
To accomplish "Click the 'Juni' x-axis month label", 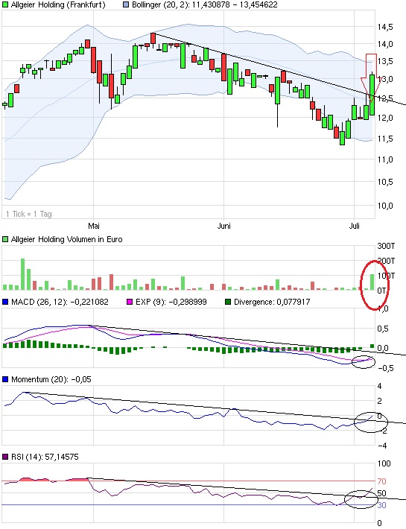I will [224, 225].
